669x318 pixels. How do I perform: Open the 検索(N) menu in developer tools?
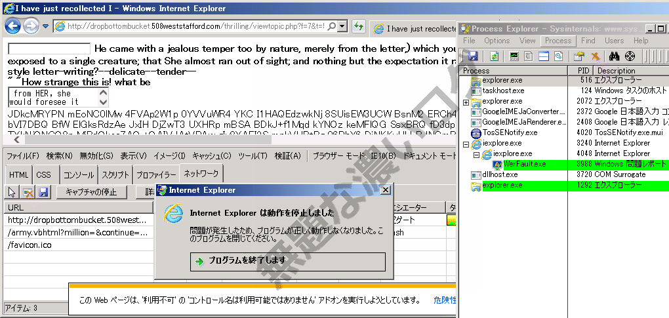(x=59, y=156)
